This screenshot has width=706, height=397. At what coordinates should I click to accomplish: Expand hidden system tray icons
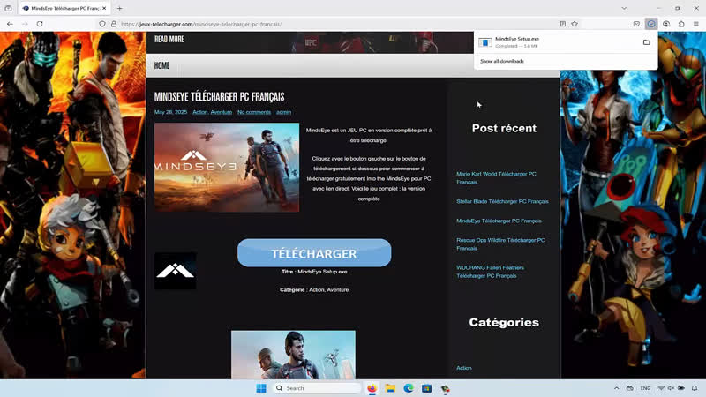[x=616, y=388]
